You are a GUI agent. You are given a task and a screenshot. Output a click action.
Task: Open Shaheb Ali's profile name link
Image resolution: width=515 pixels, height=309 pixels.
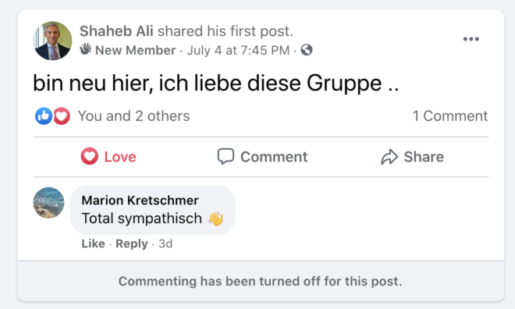coord(116,31)
